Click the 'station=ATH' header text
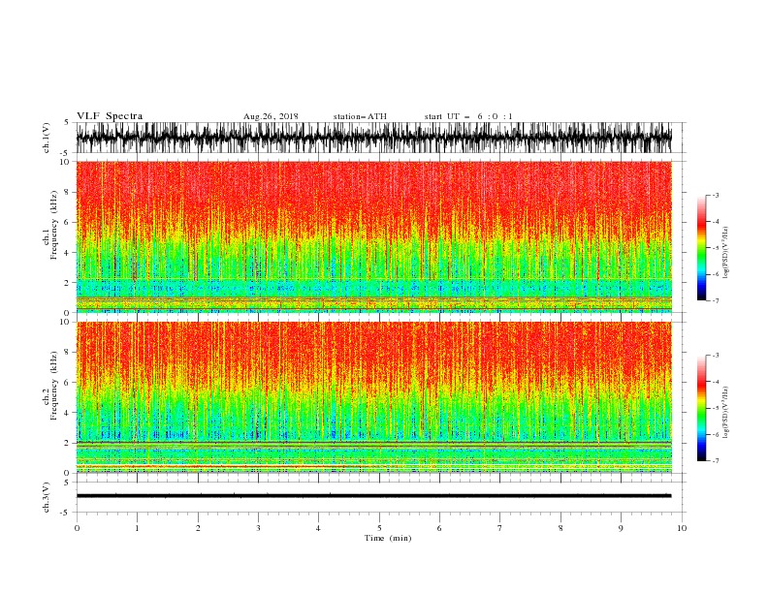768x593 pixels. coord(360,116)
